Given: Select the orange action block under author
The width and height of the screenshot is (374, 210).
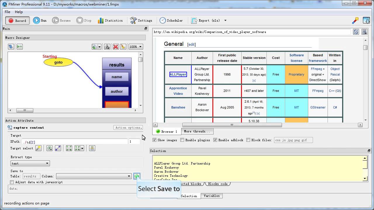Looking at the screenshot, I should click(117, 105).
